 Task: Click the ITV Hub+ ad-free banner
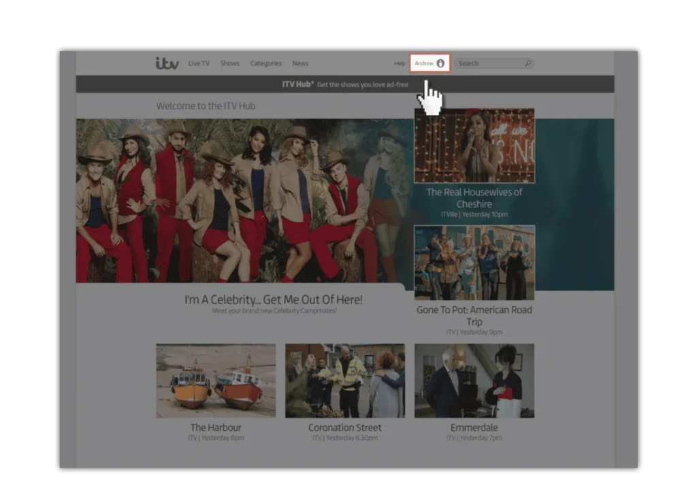(345, 84)
